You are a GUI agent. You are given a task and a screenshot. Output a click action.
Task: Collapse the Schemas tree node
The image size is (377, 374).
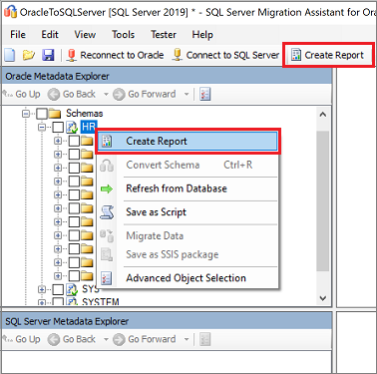[x=26, y=114]
